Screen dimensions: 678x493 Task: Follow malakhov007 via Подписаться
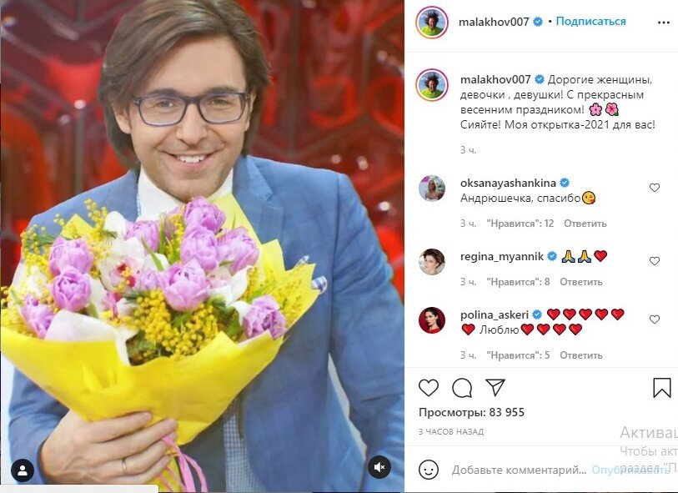(590, 21)
